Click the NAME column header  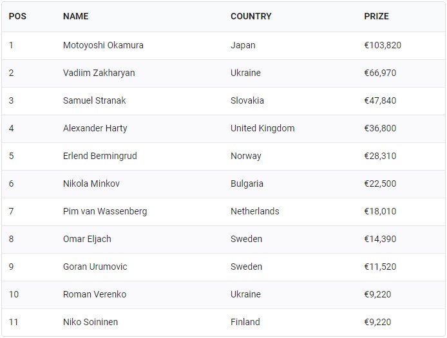point(75,16)
